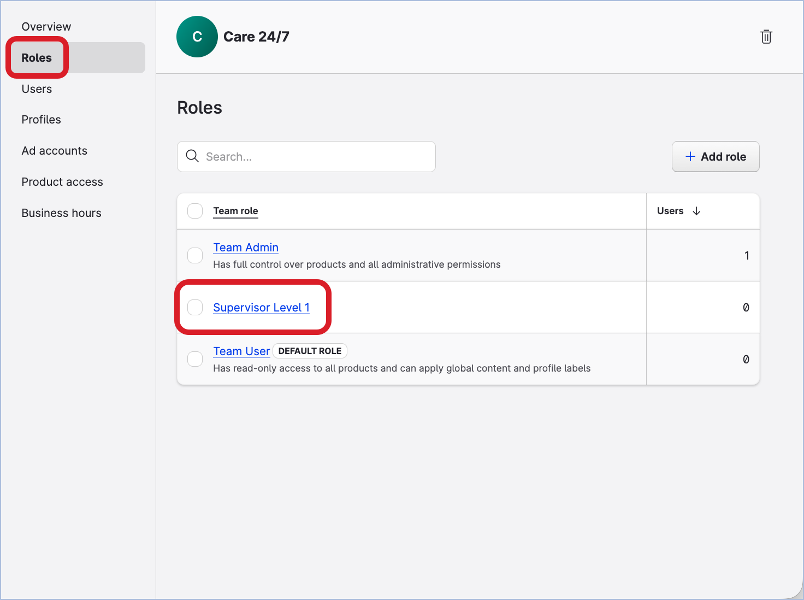Tick the Team User row checkbox
Screen dimensions: 804x600
tap(195, 359)
